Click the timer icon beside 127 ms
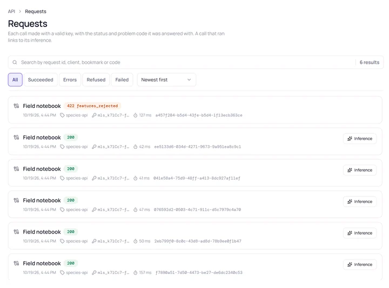Screen dimensions: 389x288 pyautogui.click(x=136, y=115)
